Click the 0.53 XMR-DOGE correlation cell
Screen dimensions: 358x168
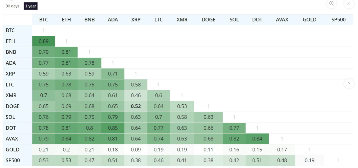pyautogui.click(x=182, y=106)
